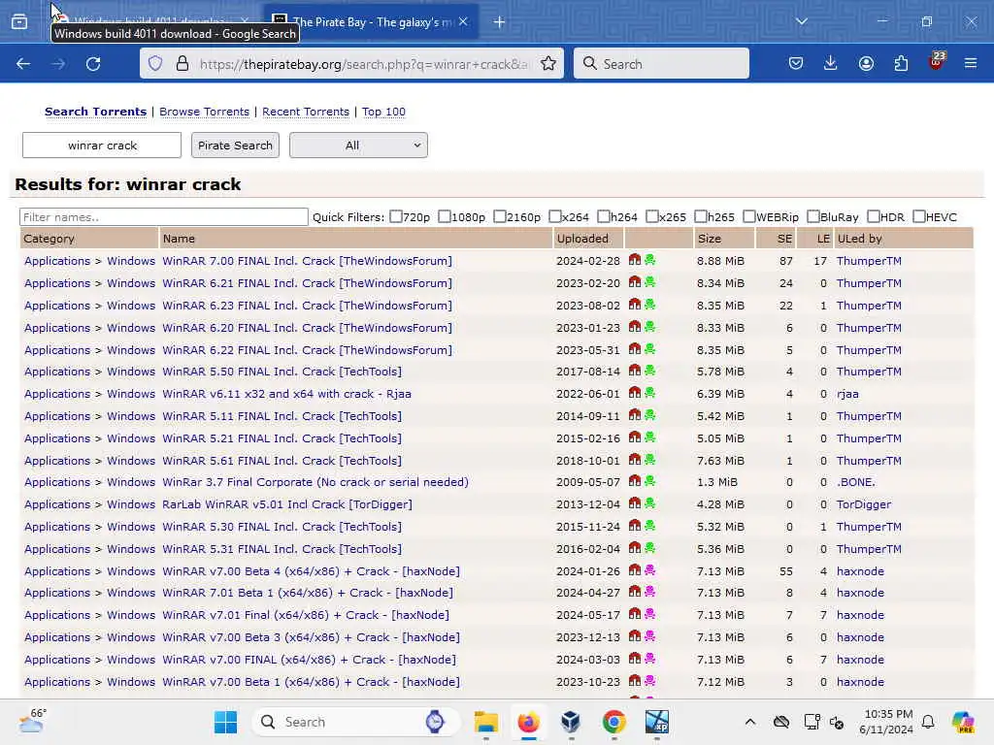Click the winrar crack search field
Image resolution: width=994 pixels, height=745 pixels.
102,146
